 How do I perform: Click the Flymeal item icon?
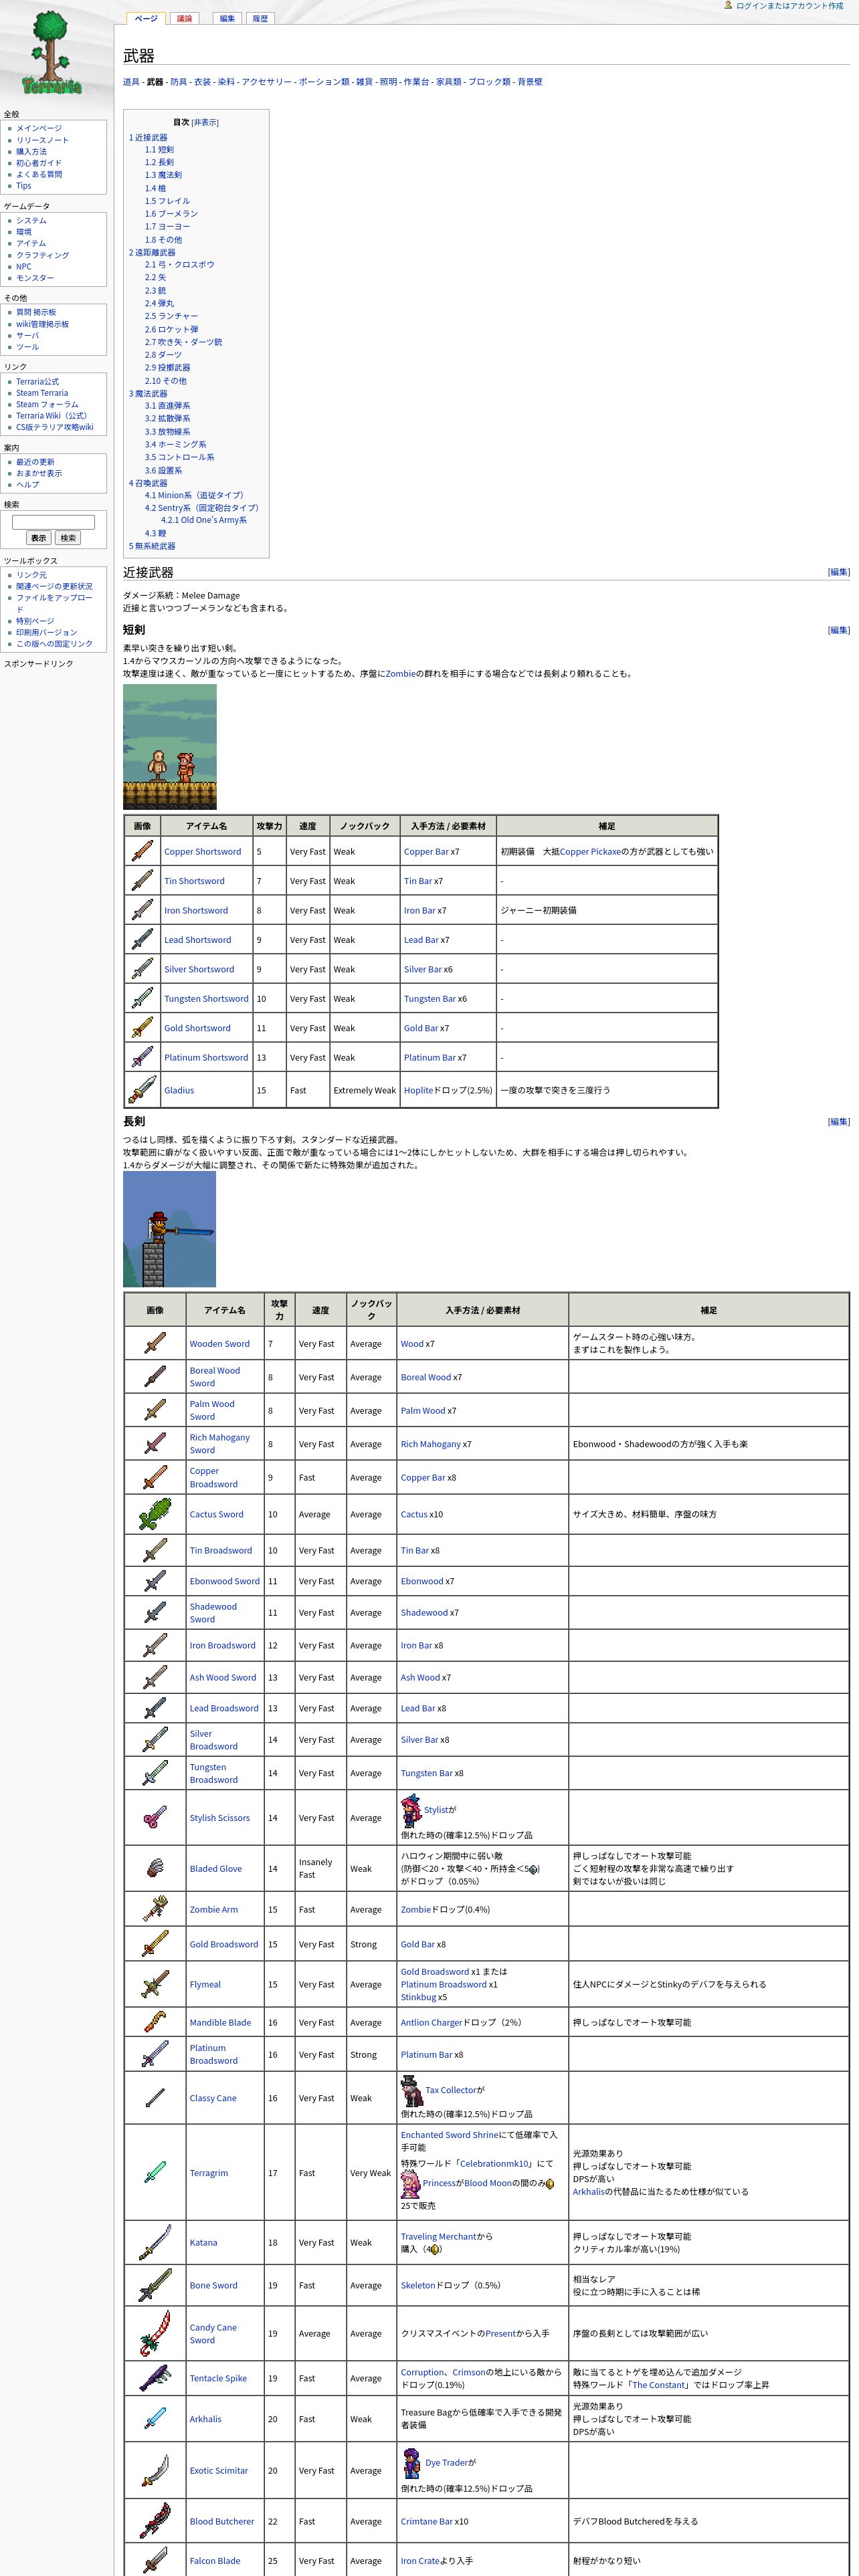[x=155, y=1984]
